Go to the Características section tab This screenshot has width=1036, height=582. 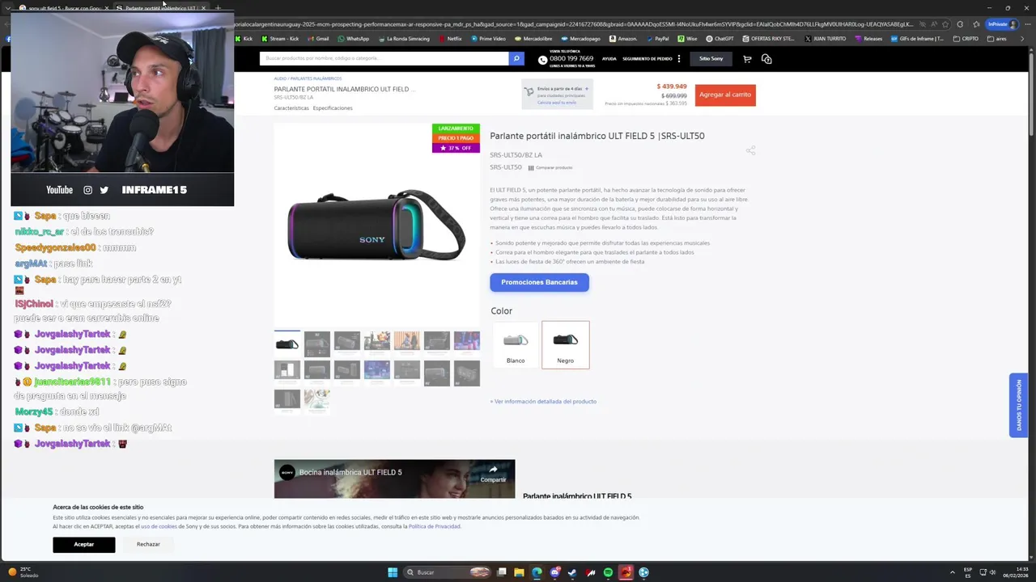point(291,108)
